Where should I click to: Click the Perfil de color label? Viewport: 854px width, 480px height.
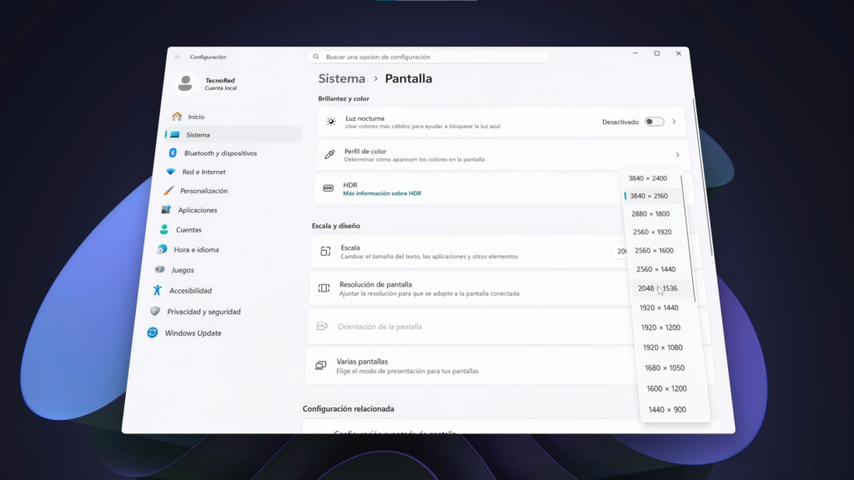[365, 152]
